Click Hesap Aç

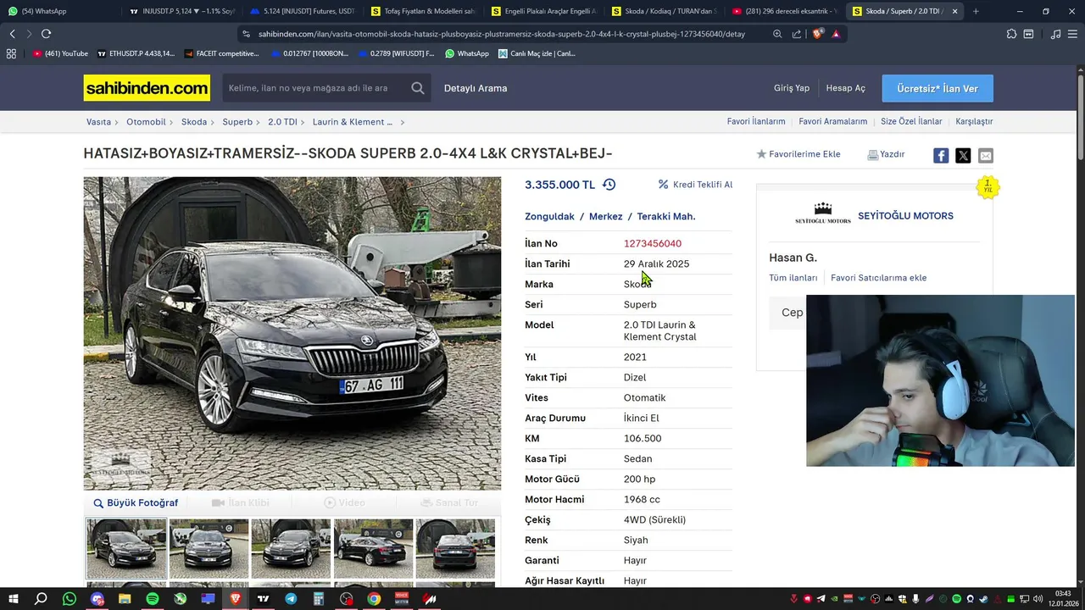pos(846,88)
